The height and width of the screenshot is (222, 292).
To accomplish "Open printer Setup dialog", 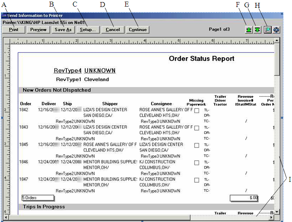I will (x=88, y=29).
